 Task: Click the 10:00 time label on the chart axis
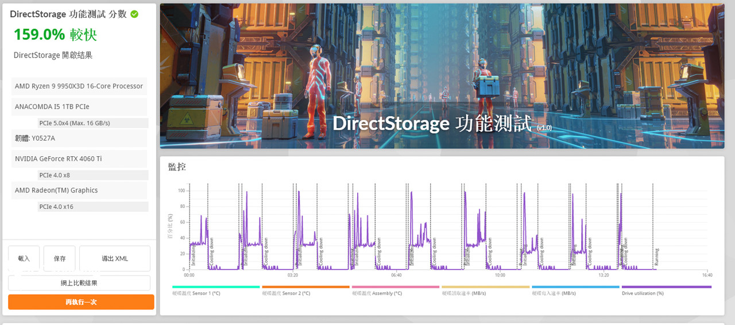click(500, 275)
